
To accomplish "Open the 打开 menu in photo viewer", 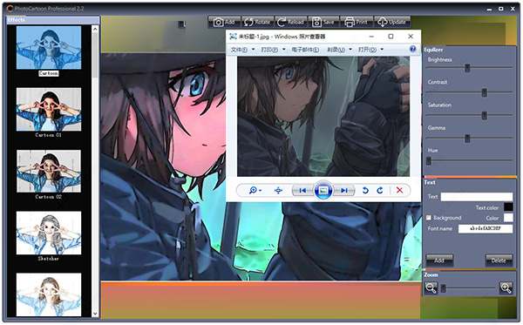I will click(370, 50).
